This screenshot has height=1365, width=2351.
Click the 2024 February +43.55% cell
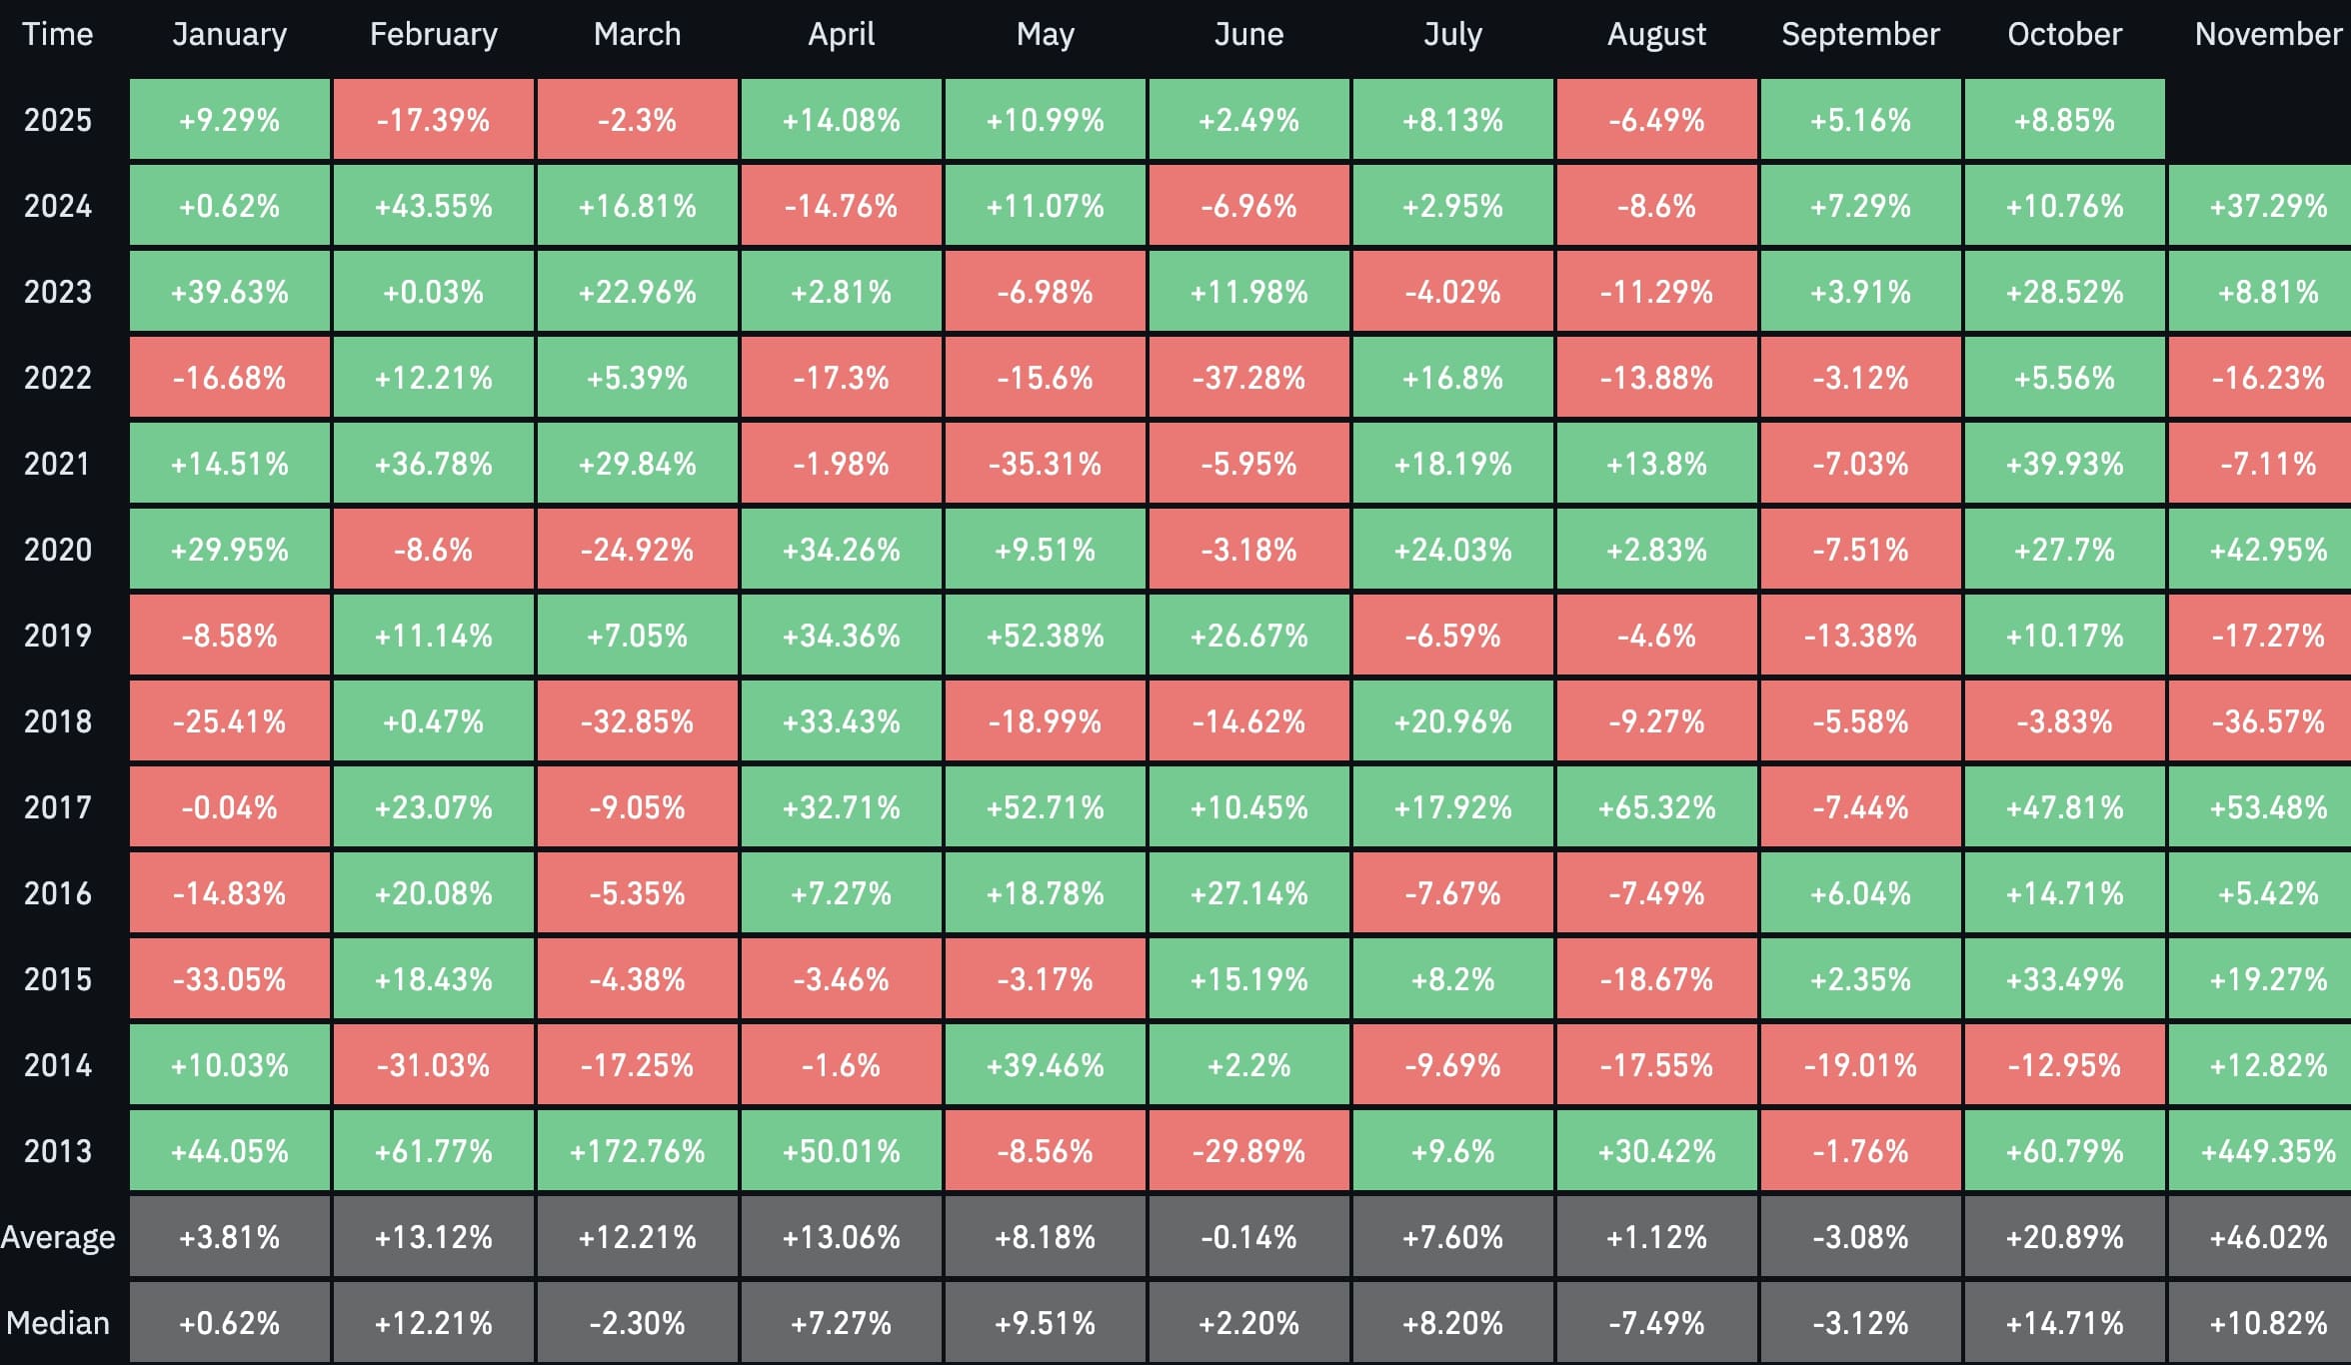click(433, 206)
